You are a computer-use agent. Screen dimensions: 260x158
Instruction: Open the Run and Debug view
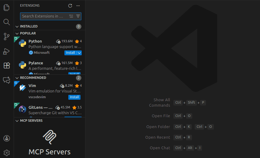(x=6, y=51)
